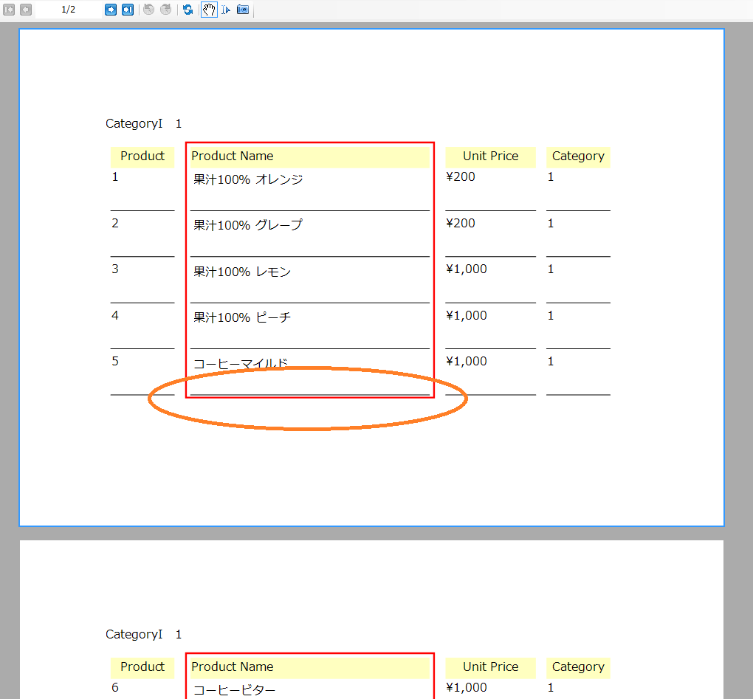Click the Product column header on page one
Screen dimensions: 753x699
point(142,156)
